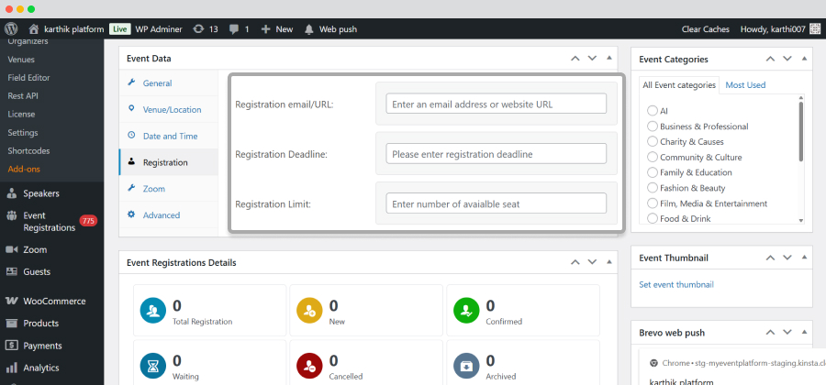Click the Guests sidebar icon
This screenshot has height=385, width=826.
point(12,272)
